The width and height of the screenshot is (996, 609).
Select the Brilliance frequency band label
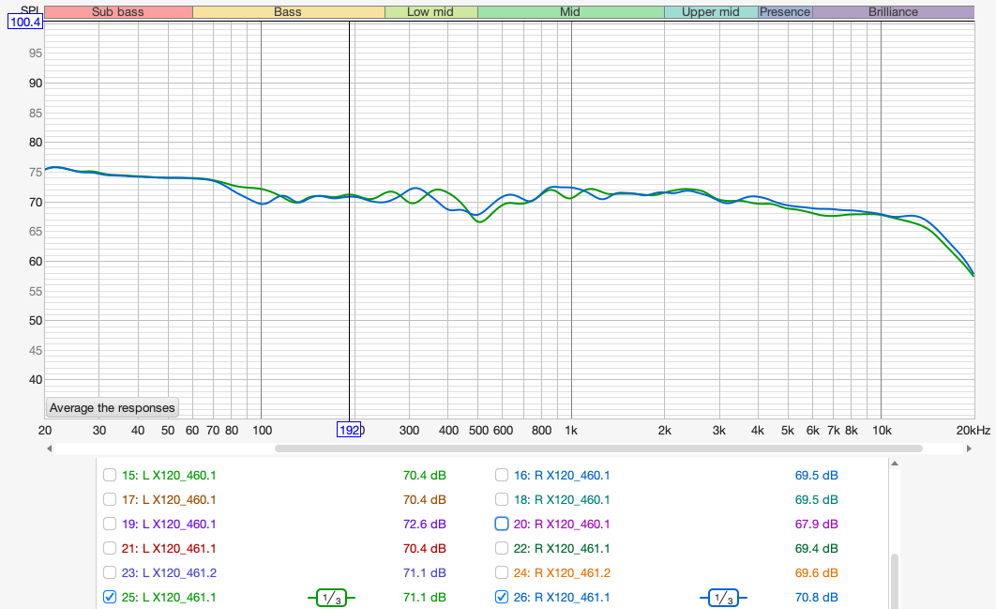tap(892, 12)
